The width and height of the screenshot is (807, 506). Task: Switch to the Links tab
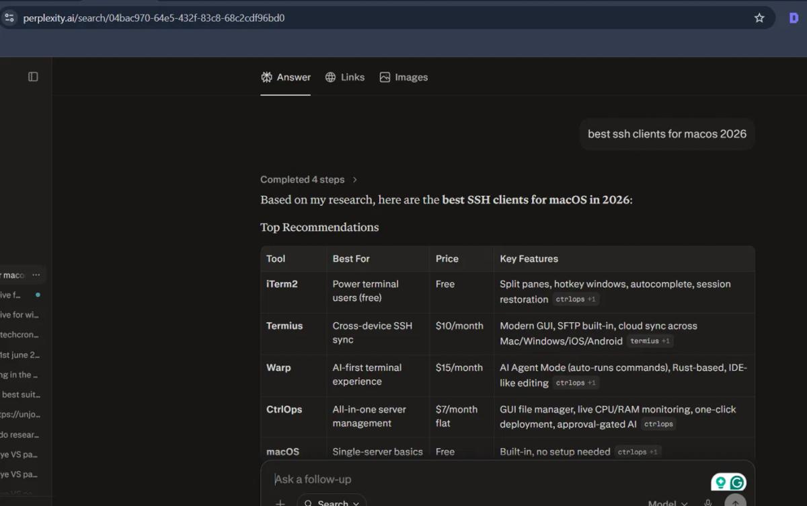(345, 77)
